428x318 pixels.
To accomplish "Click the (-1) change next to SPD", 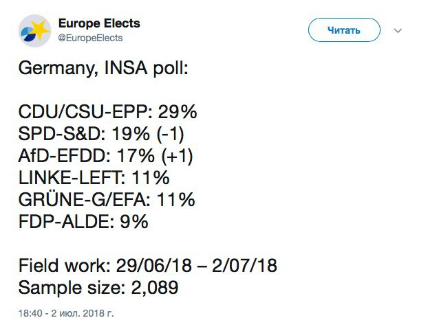I will coord(171,134).
